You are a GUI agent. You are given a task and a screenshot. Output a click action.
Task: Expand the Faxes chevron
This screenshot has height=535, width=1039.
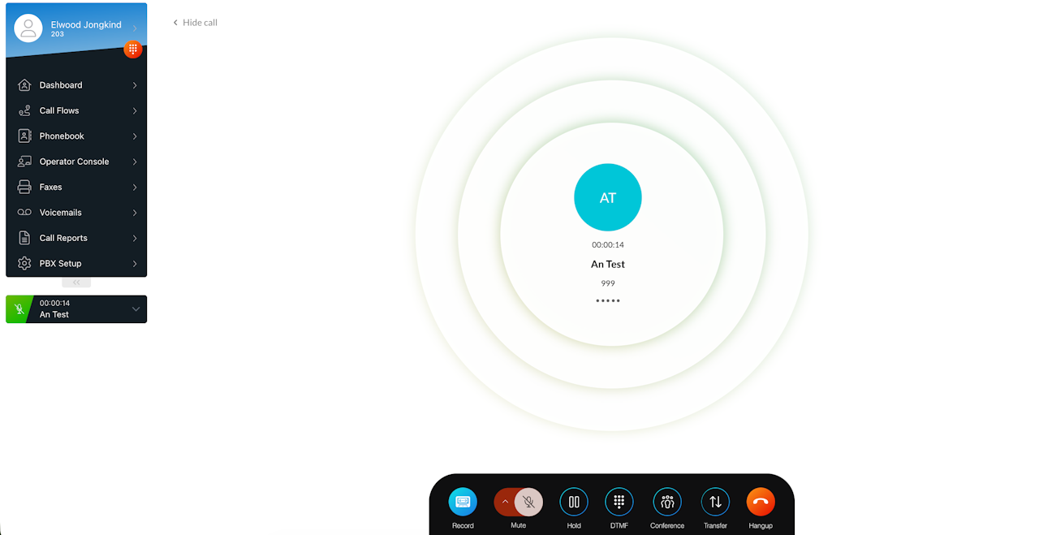(x=135, y=187)
